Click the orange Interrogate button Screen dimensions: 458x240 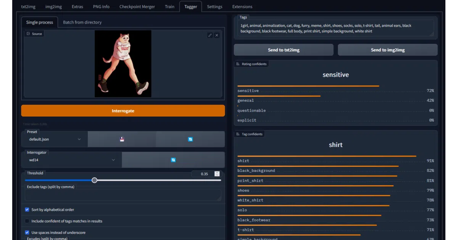(x=123, y=111)
